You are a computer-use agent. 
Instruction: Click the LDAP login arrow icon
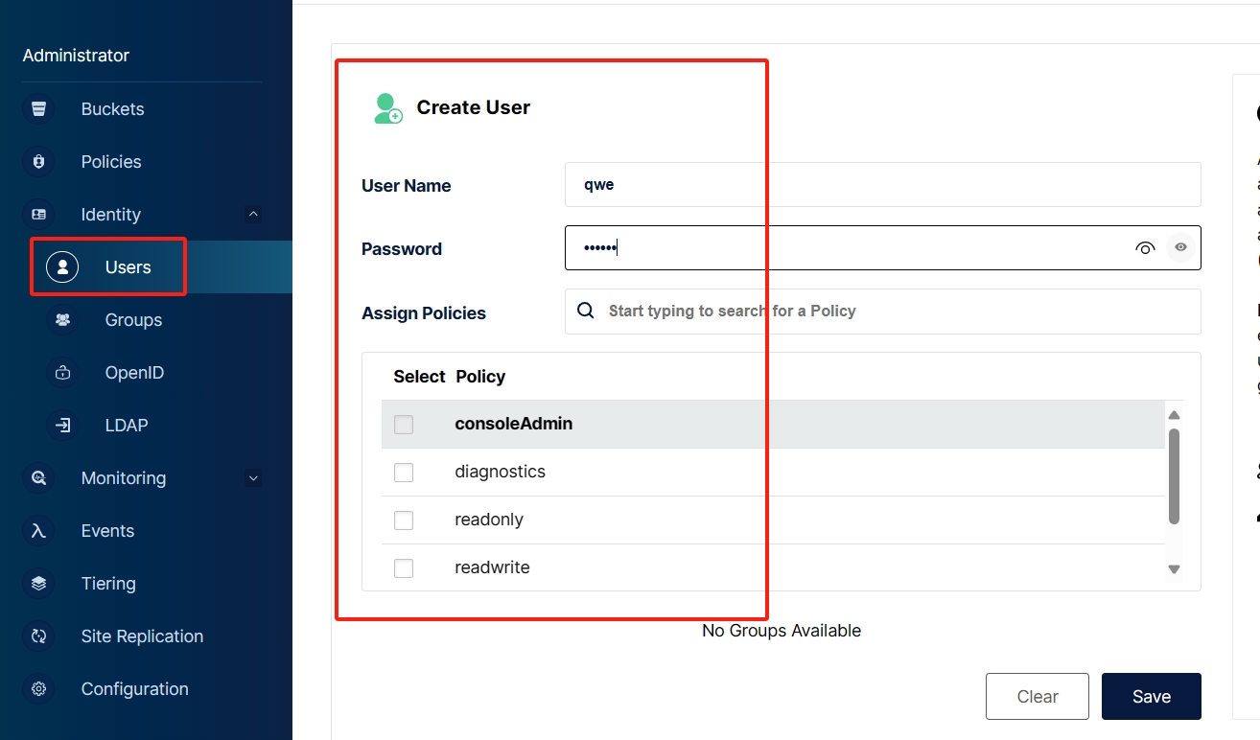click(x=63, y=426)
